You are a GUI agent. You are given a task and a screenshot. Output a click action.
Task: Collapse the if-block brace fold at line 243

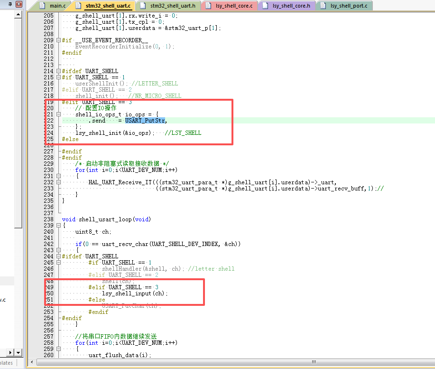click(x=58, y=250)
